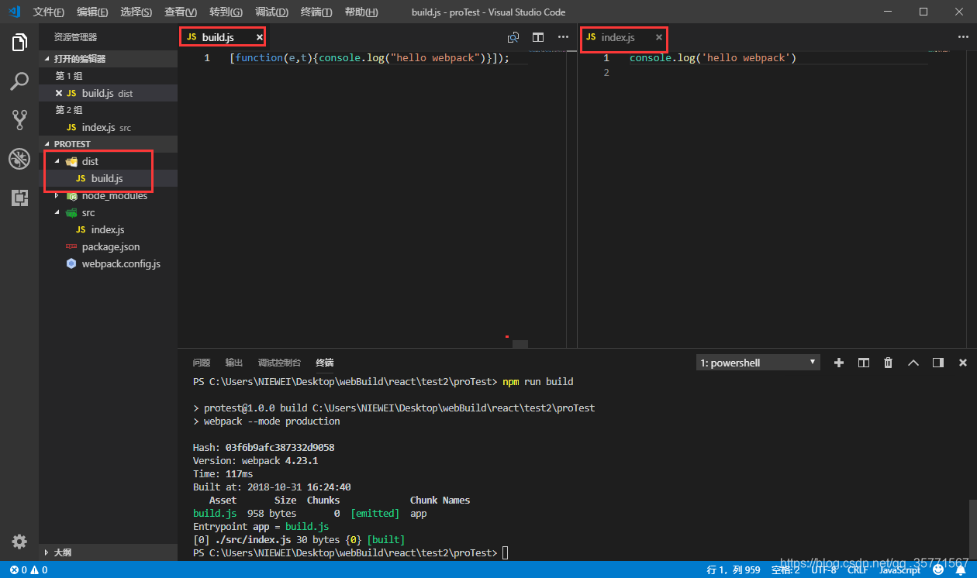Kill the terminal with trash icon

889,363
